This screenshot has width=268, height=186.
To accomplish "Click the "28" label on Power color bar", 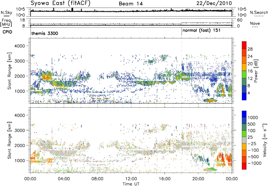I will (x=250, y=49).
